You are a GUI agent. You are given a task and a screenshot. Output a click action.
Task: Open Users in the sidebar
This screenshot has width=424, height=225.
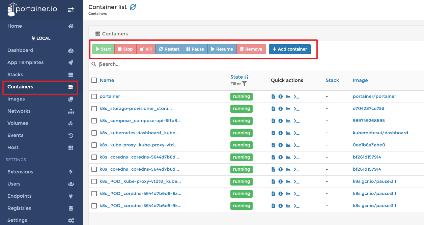pyautogui.click(x=41, y=184)
